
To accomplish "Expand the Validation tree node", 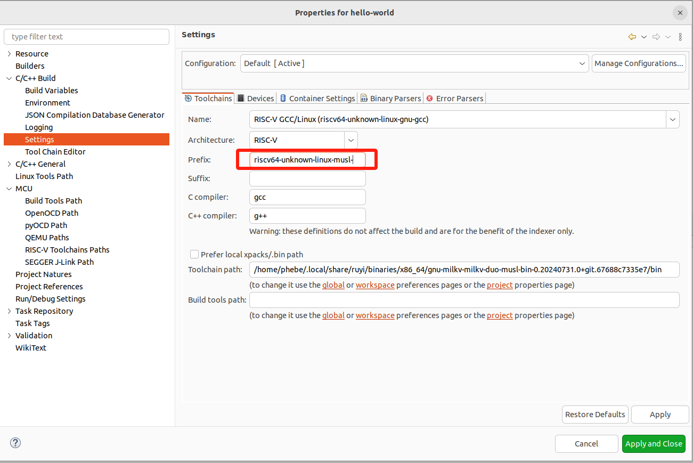I will click(x=10, y=336).
